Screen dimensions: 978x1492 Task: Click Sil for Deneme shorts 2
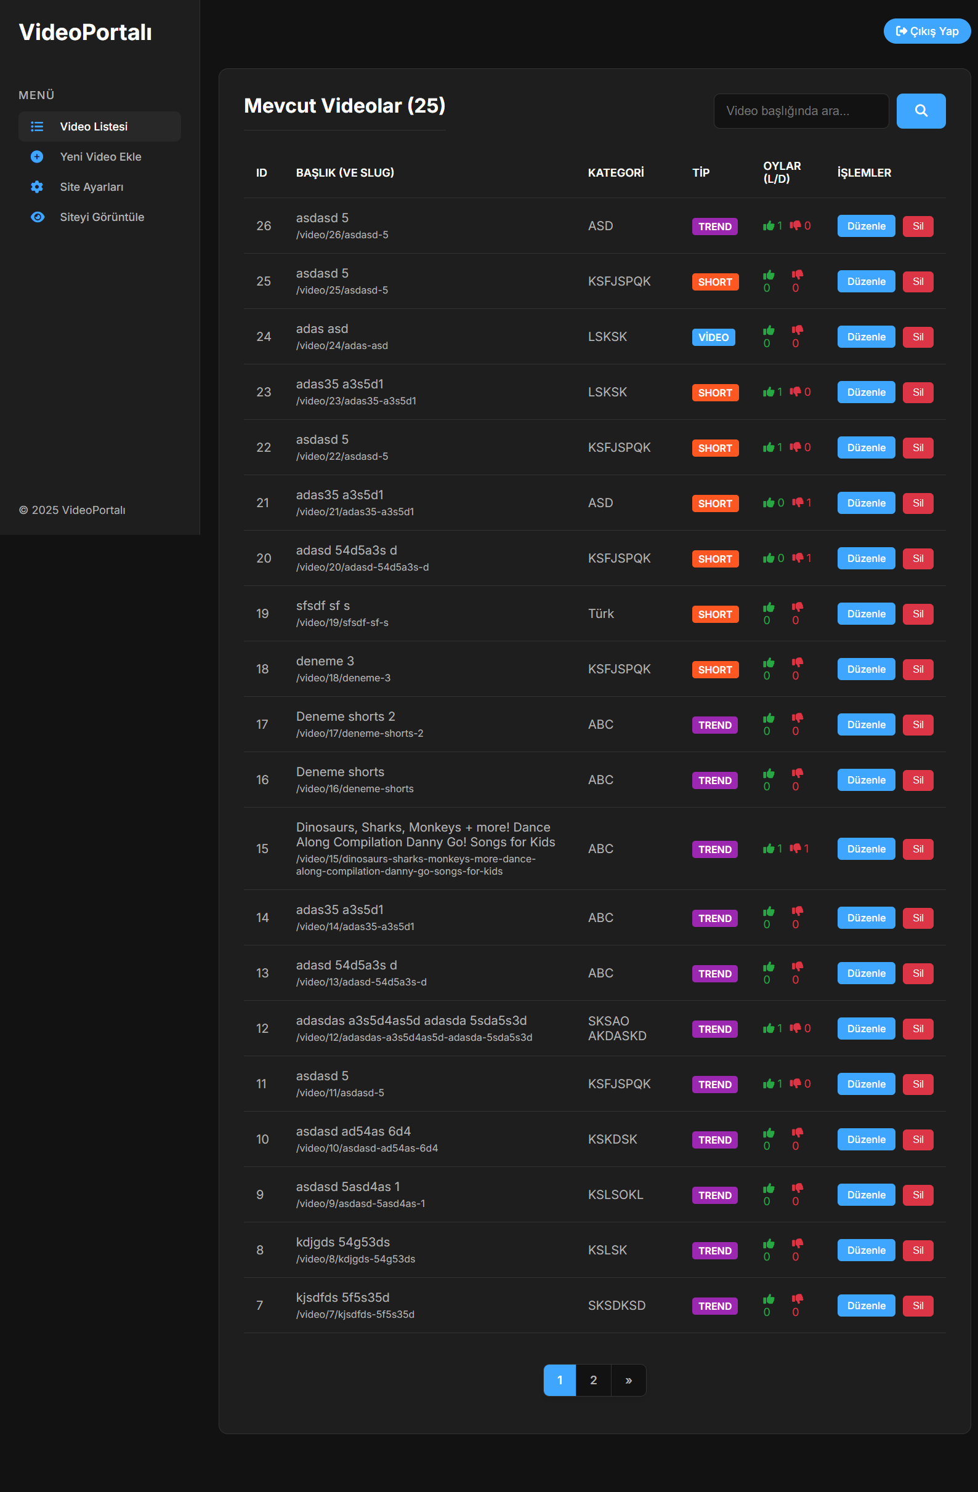(x=917, y=724)
